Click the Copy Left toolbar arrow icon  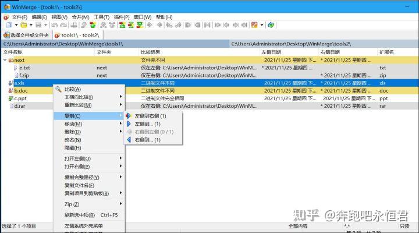[x=159, y=25]
